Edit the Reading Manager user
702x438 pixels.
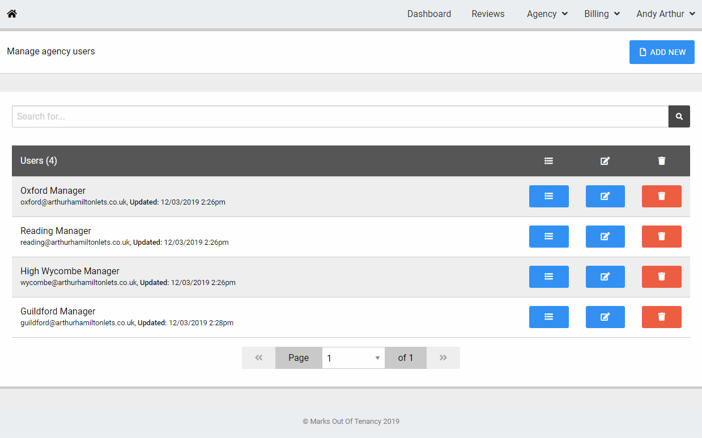[x=605, y=236]
